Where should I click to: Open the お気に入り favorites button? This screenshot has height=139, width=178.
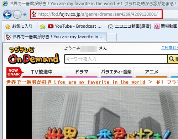point(19,26)
